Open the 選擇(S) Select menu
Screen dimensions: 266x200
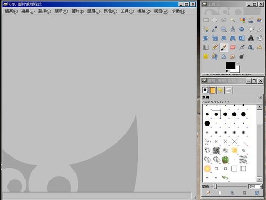pos(44,11)
